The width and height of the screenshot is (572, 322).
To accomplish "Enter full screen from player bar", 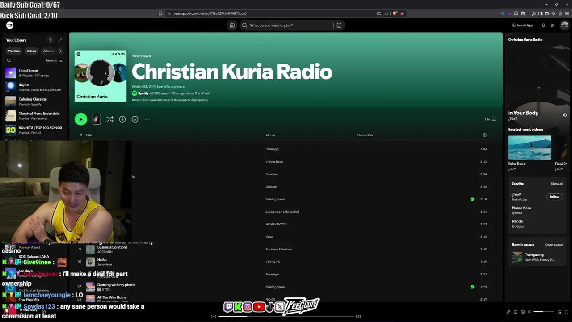I will point(567,312).
